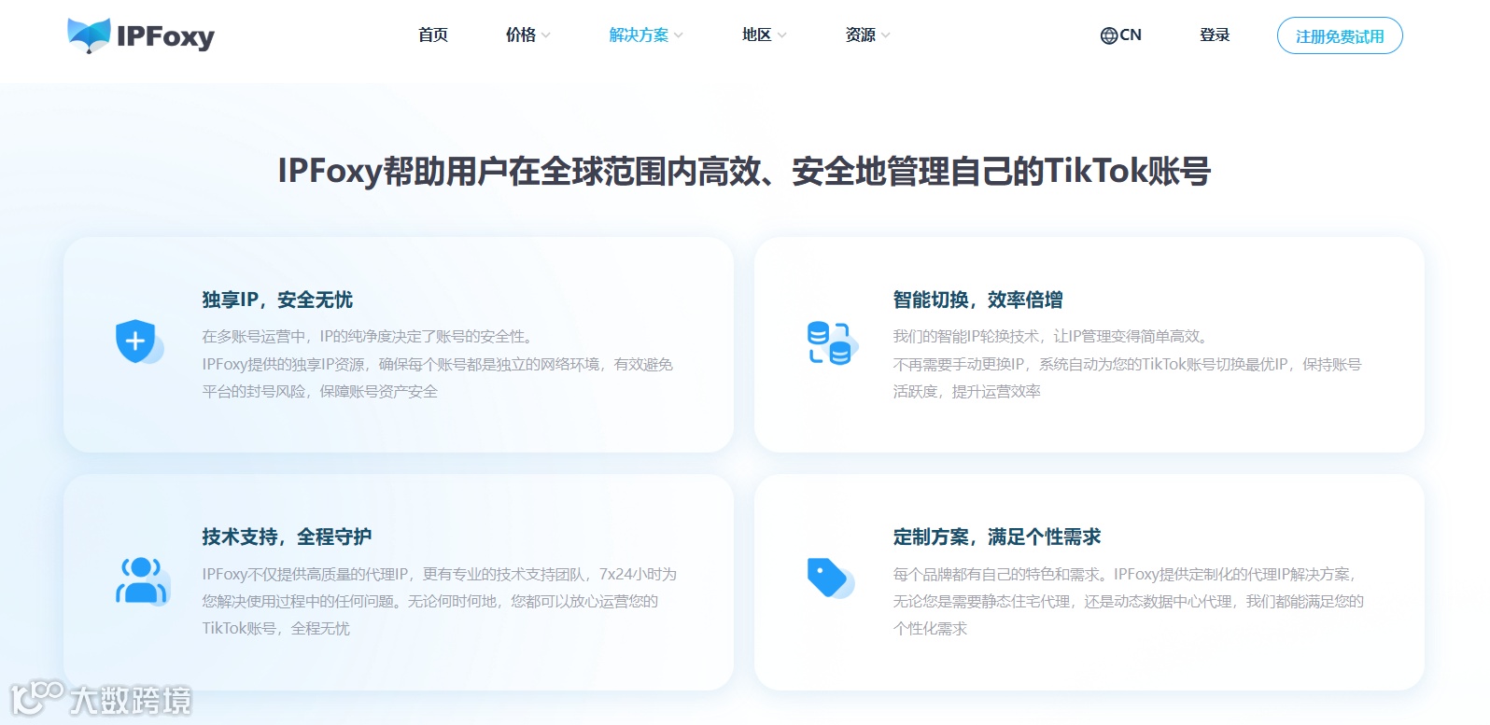Click the line 我们的智能IP轮换技术，让IP管理变得简单高效

click(x=1052, y=336)
